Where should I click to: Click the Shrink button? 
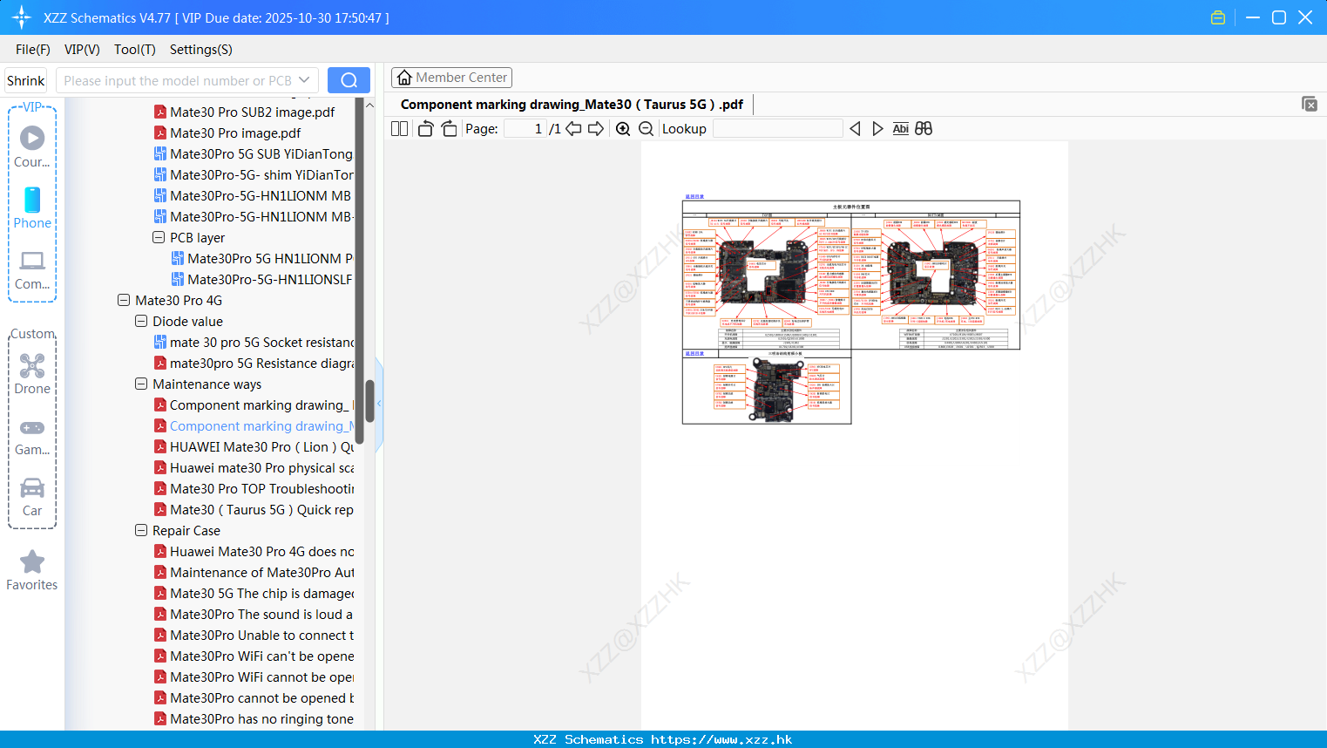[x=25, y=80]
